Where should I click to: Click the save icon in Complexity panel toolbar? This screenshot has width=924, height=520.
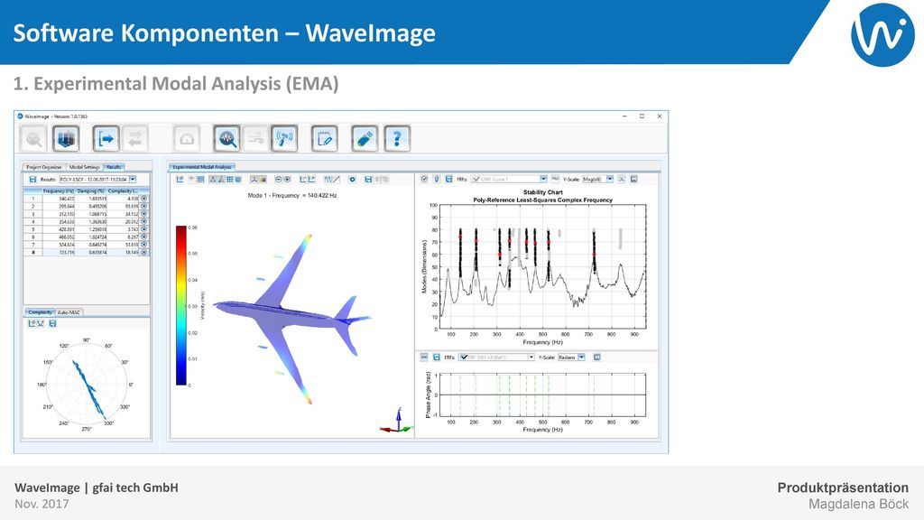click(x=52, y=324)
